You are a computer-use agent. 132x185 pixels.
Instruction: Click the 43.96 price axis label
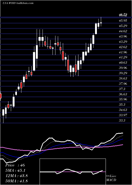click(123, 36)
